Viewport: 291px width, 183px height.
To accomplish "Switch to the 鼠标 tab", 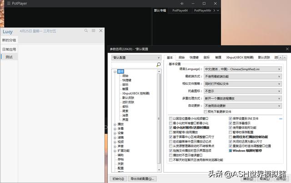I will tap(206, 58).
